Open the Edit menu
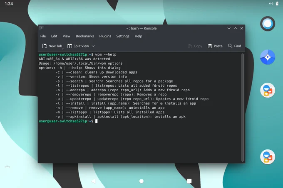 (54, 36)
